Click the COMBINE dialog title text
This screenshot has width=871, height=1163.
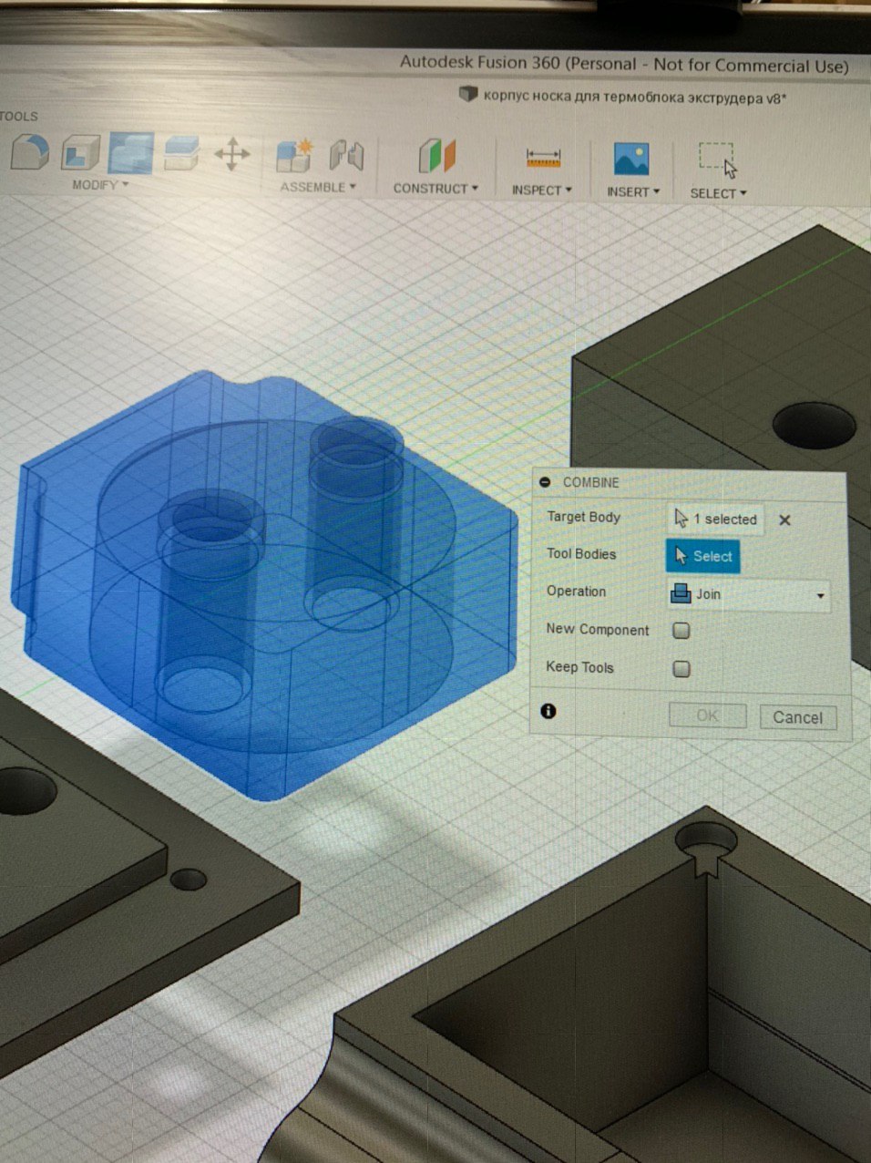[x=591, y=482]
